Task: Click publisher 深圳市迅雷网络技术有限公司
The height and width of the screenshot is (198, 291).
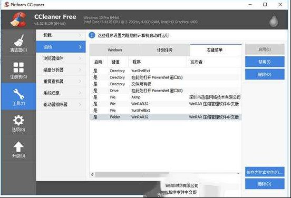Action: [x=215, y=97]
